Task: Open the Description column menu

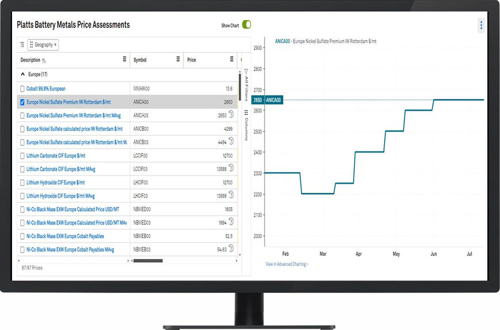Action: coord(125,59)
